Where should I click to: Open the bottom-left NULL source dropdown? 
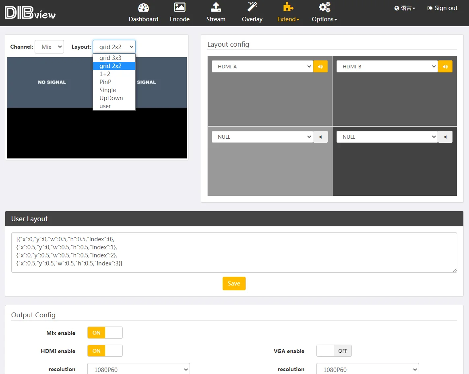tap(262, 137)
